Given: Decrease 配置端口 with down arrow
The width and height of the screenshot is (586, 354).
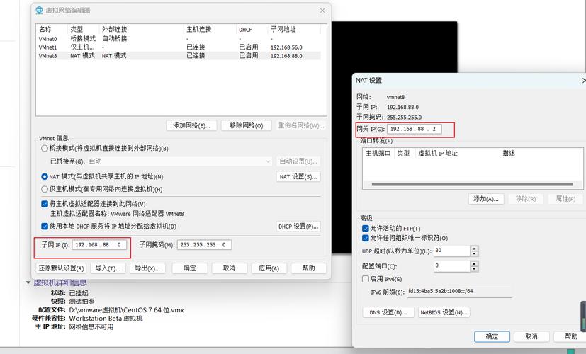Looking at the screenshot, I should click(x=474, y=269).
